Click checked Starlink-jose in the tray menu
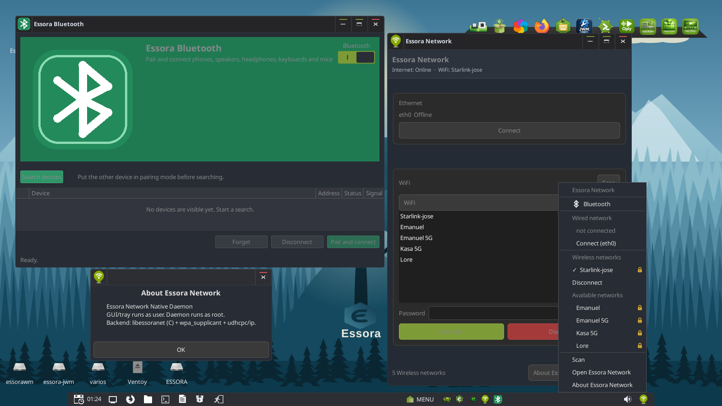 [602, 270]
